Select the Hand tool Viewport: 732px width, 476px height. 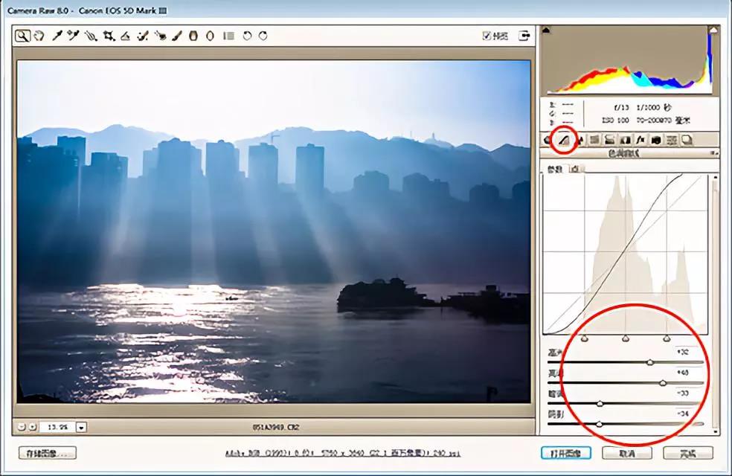(39, 36)
